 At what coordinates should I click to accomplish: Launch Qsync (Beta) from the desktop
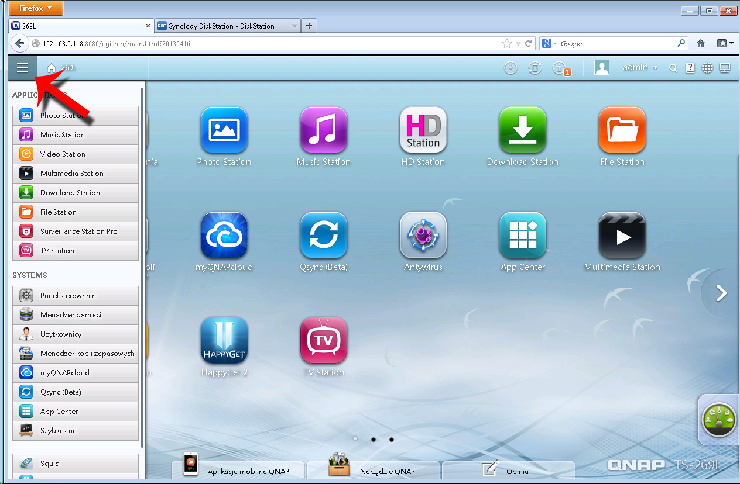click(323, 236)
